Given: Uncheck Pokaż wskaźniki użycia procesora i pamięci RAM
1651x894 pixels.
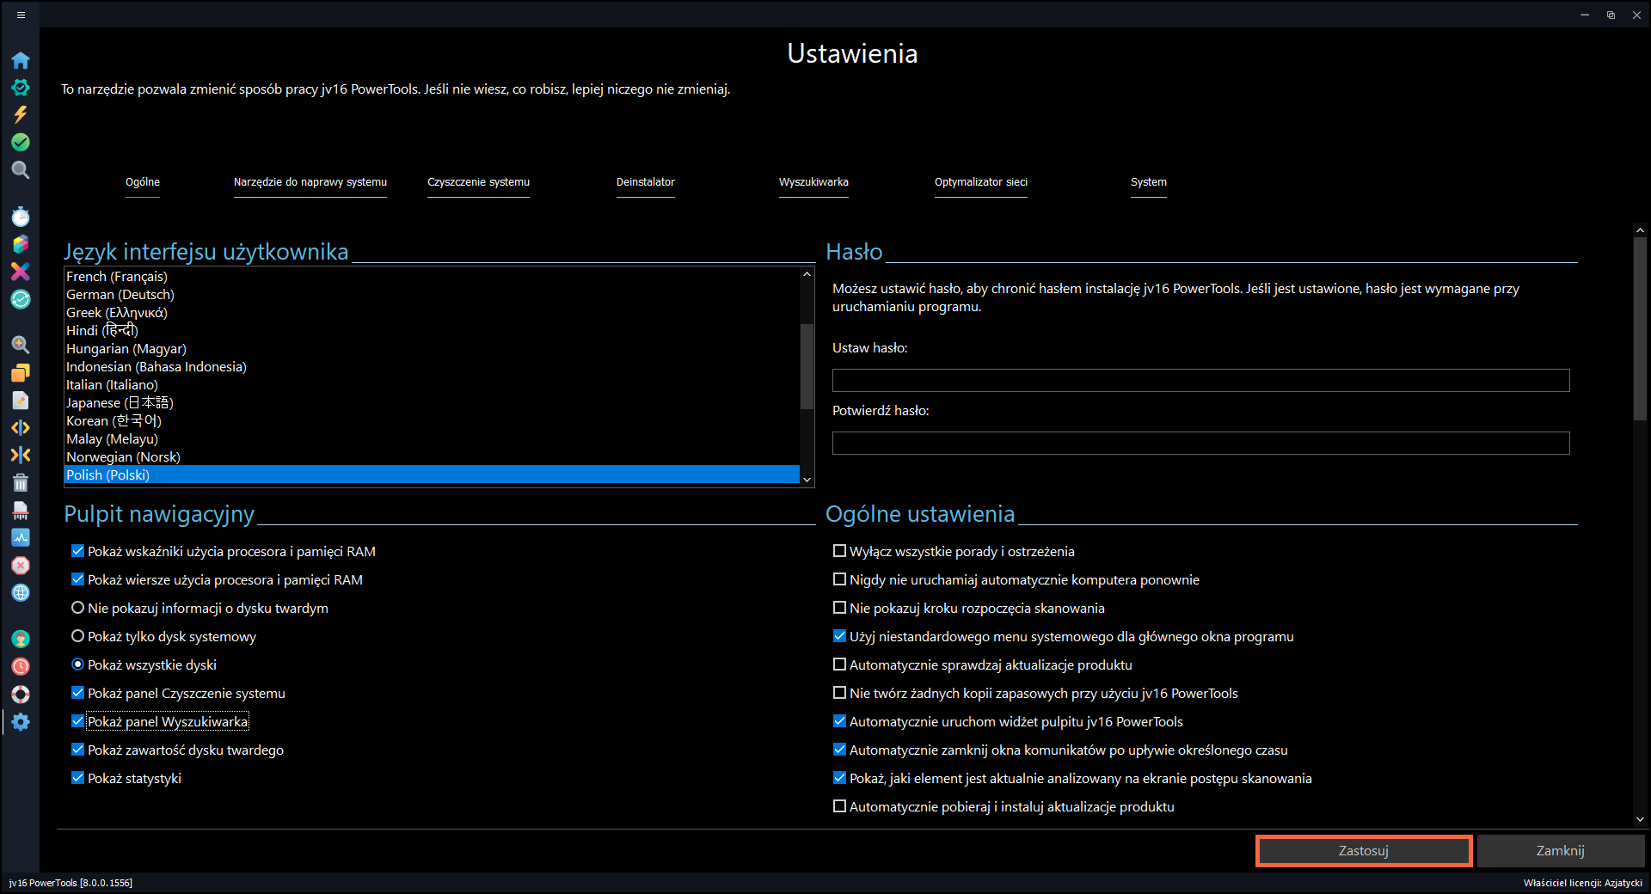Looking at the screenshot, I should pos(77,551).
